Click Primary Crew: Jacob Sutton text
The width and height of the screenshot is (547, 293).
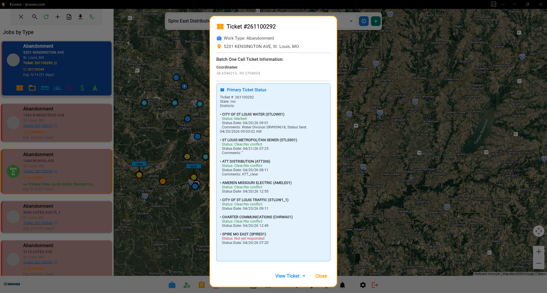[61, 184]
